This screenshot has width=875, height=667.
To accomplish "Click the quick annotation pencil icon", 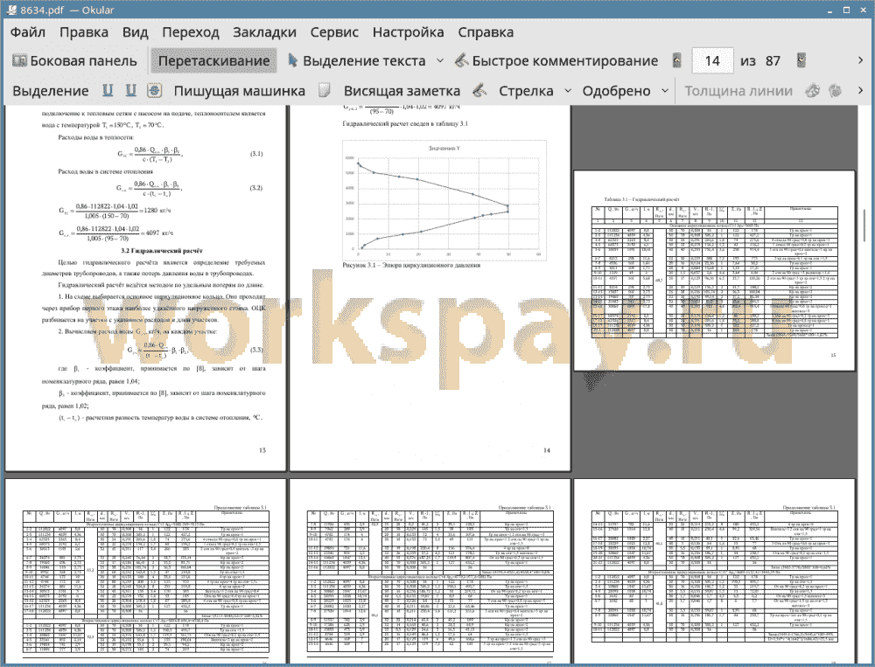I will 461,60.
